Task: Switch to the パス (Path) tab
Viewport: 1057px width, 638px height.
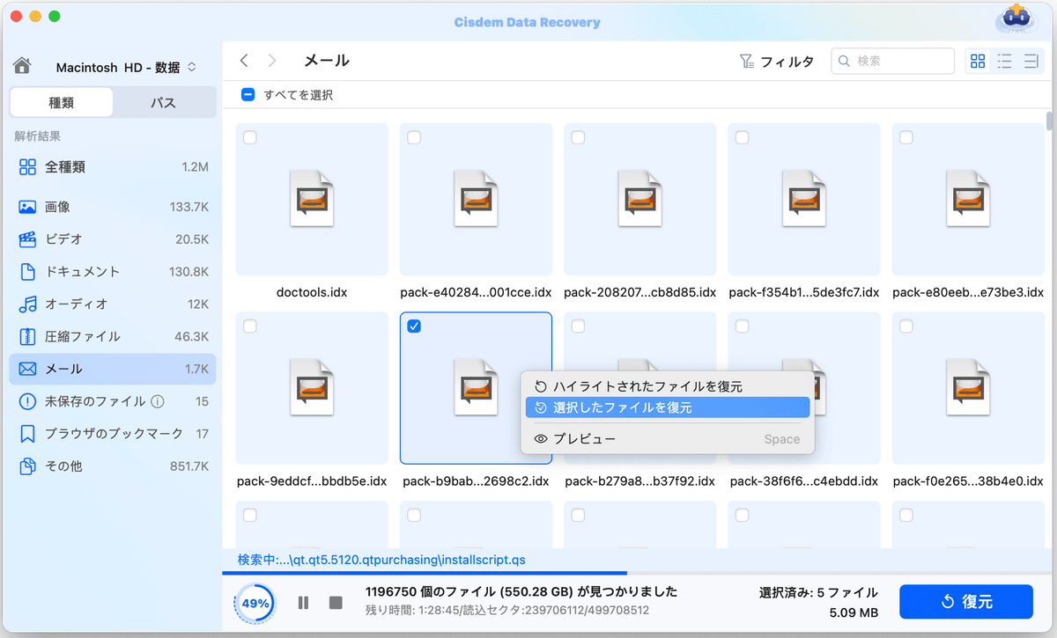Action: point(163,103)
